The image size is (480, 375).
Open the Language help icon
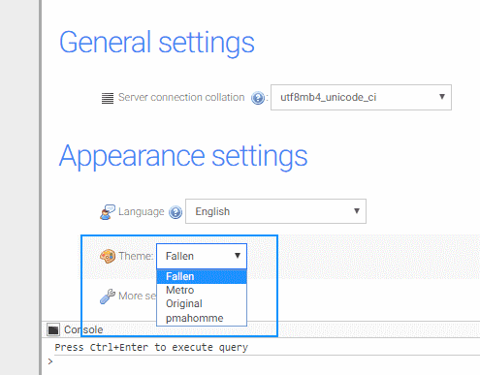176,212
